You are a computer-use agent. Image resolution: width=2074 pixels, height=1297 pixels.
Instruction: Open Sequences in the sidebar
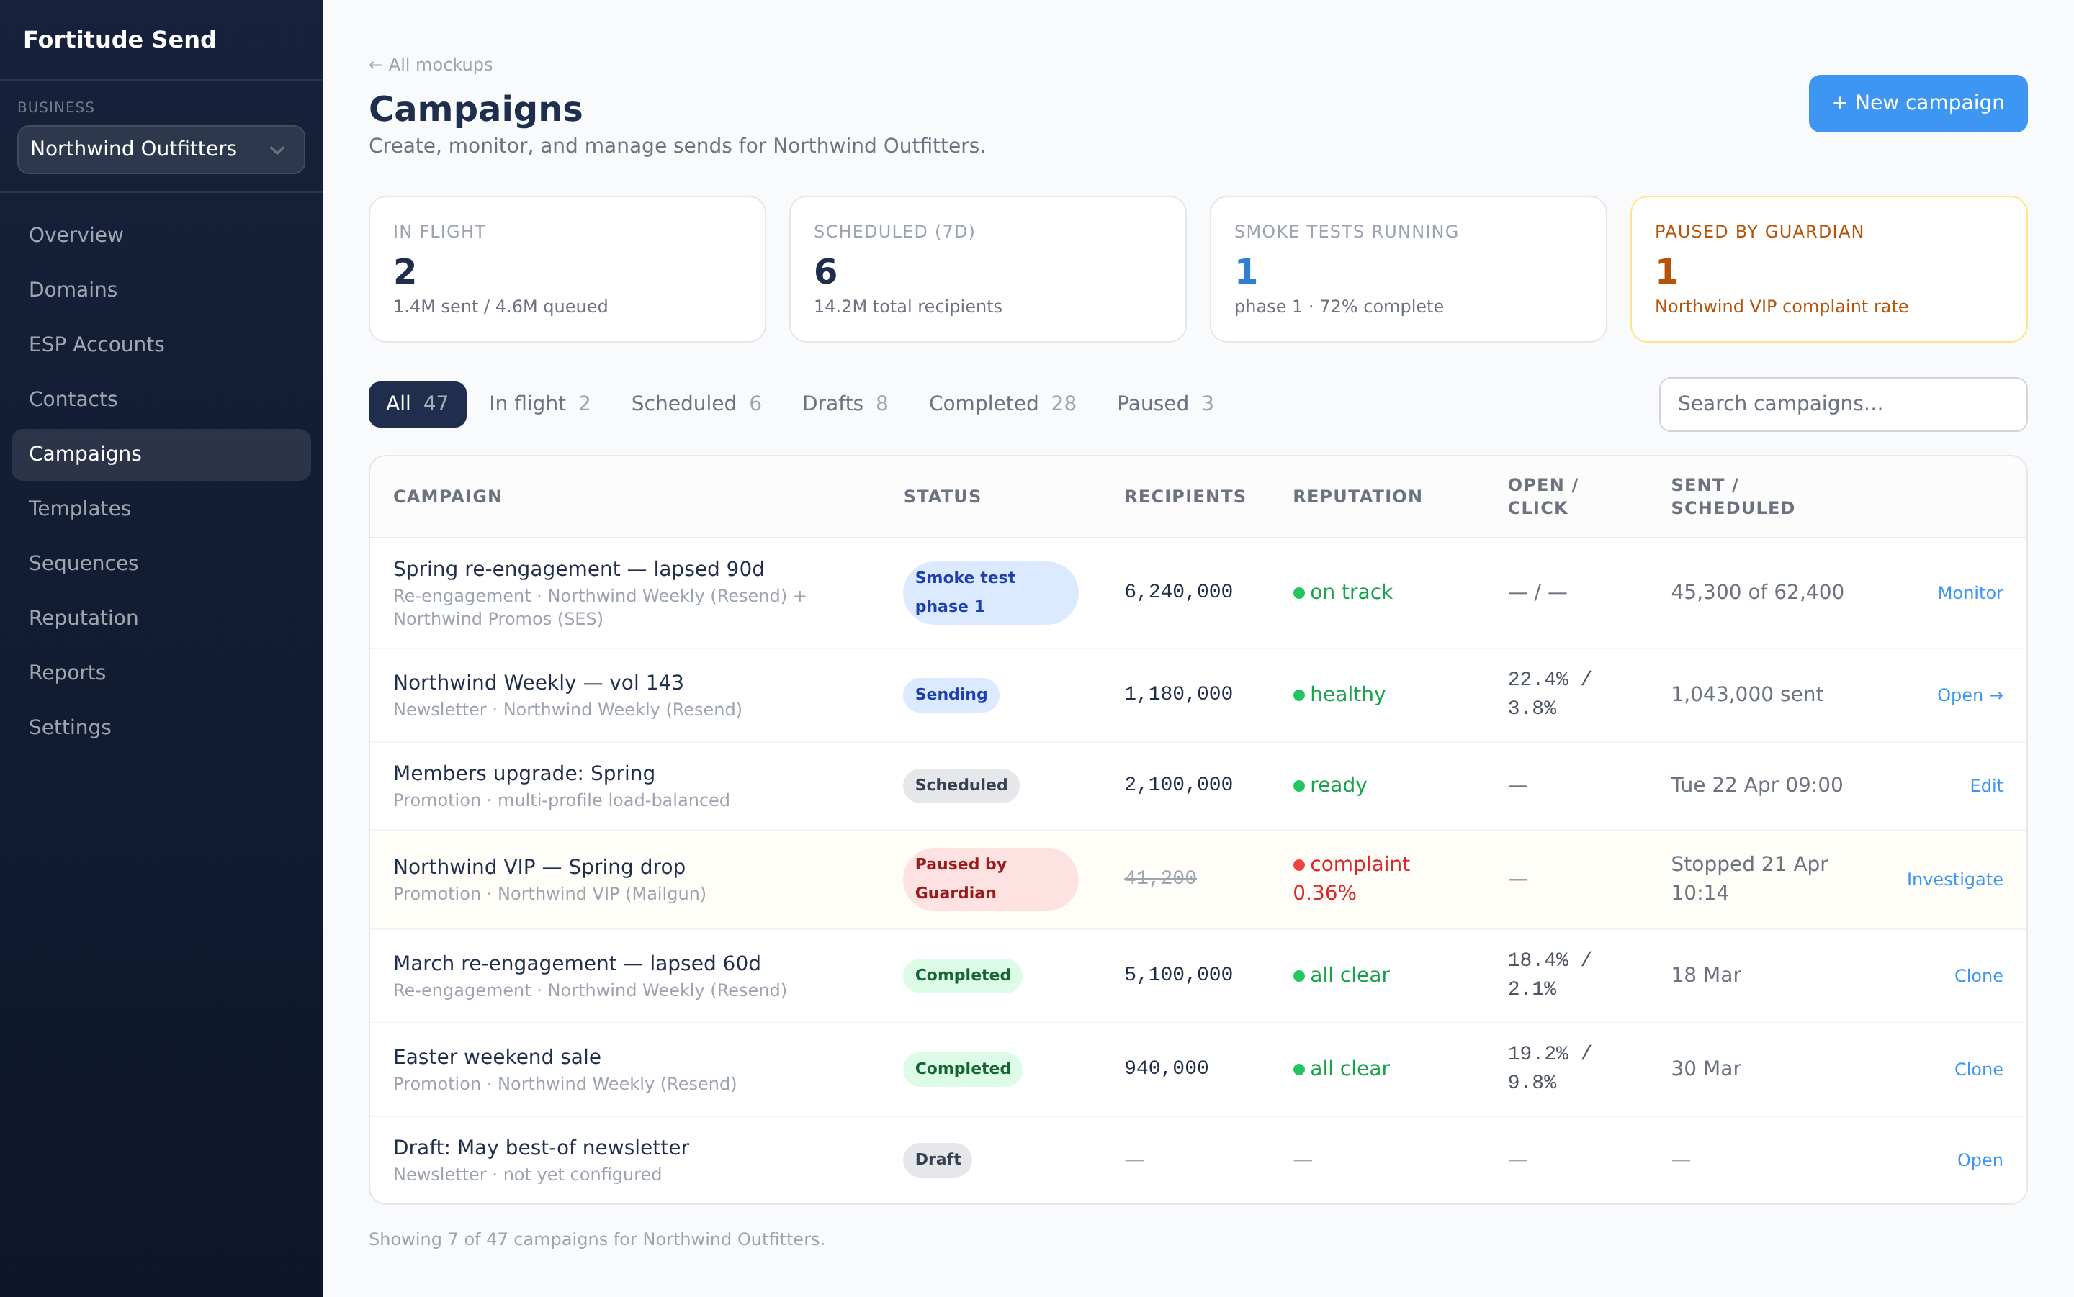(161, 564)
